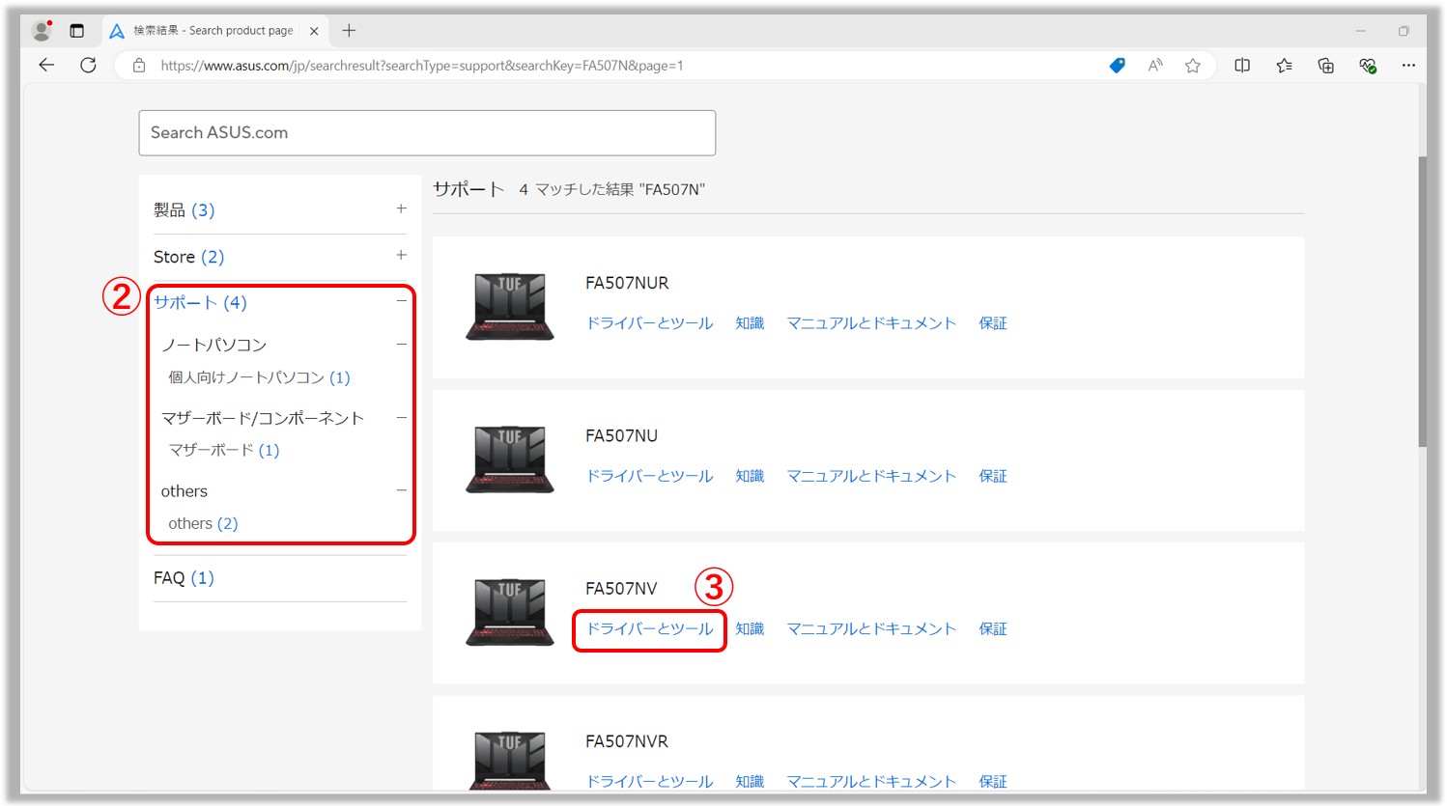The width and height of the screenshot is (1447, 806).
Task: Open the Settings and more ellipsis menu
Action: pyautogui.click(x=1408, y=66)
